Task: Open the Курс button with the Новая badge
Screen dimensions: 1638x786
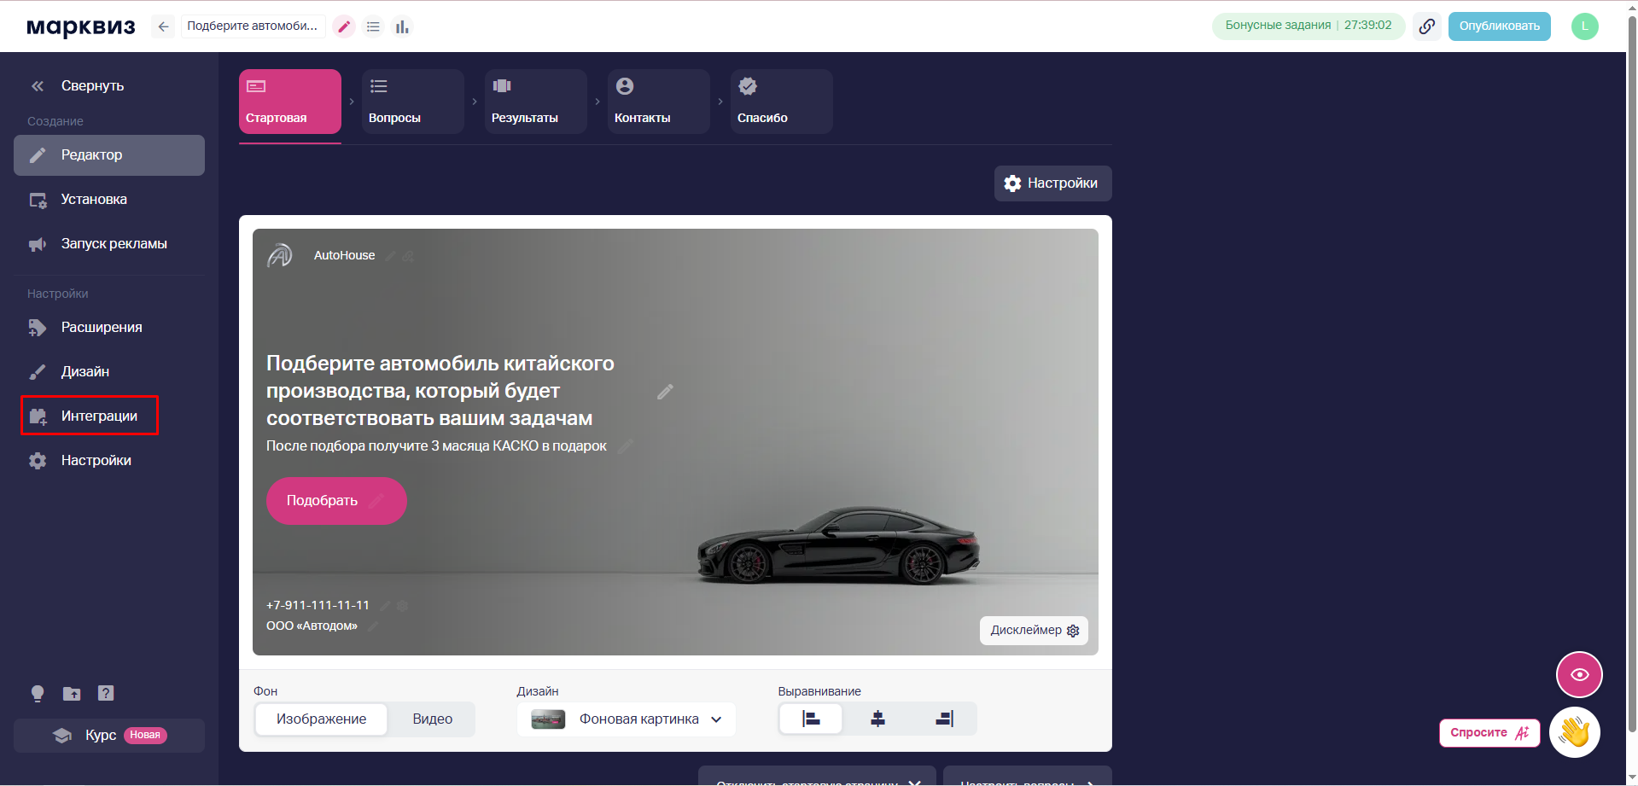Action: pyautogui.click(x=109, y=736)
